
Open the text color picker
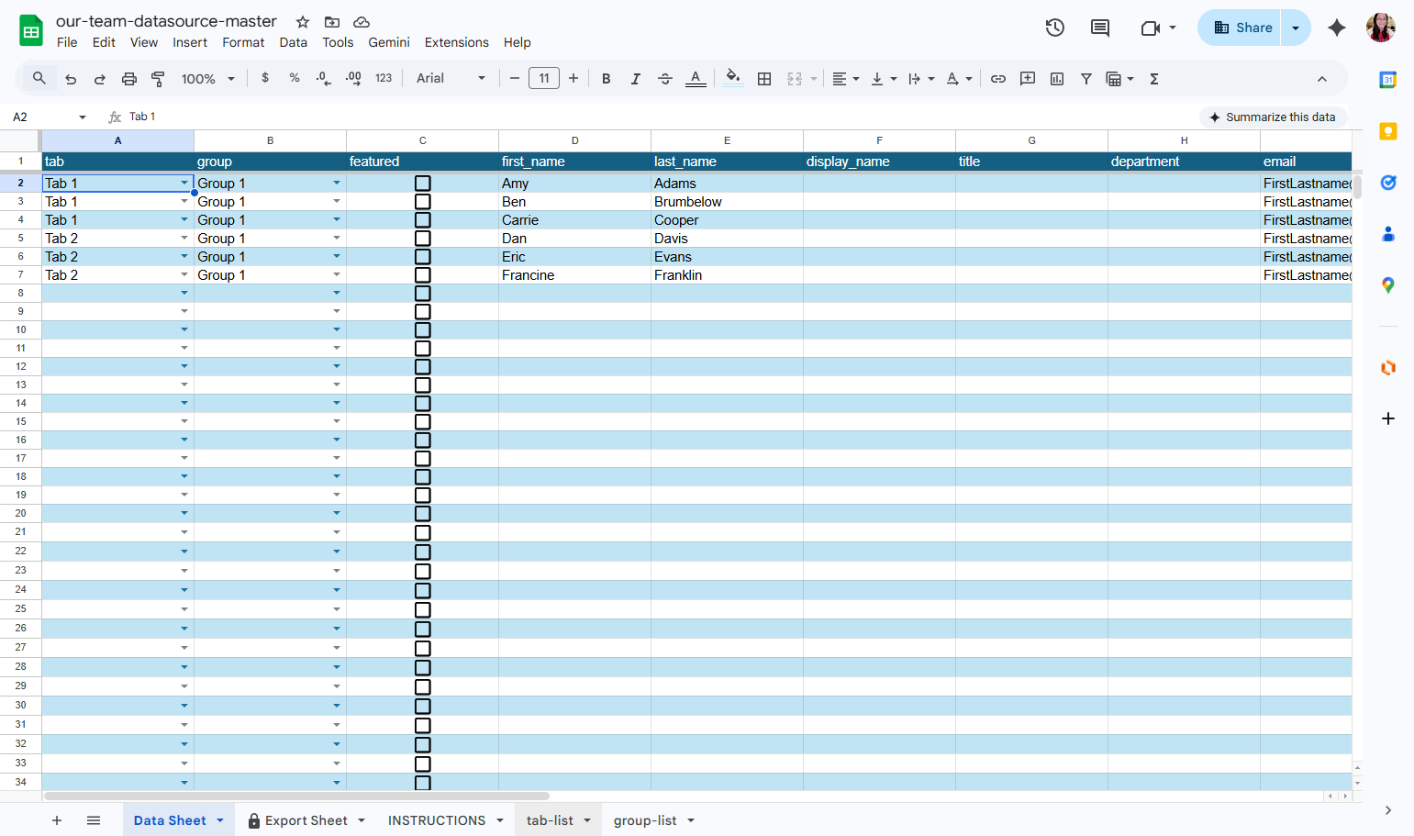pyautogui.click(x=696, y=79)
